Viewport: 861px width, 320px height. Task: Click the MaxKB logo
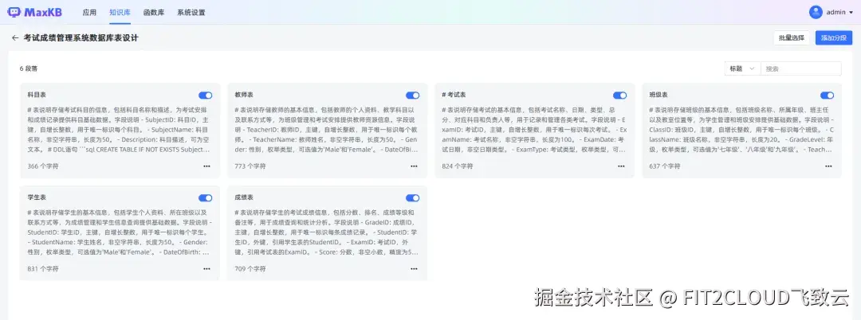click(x=34, y=11)
